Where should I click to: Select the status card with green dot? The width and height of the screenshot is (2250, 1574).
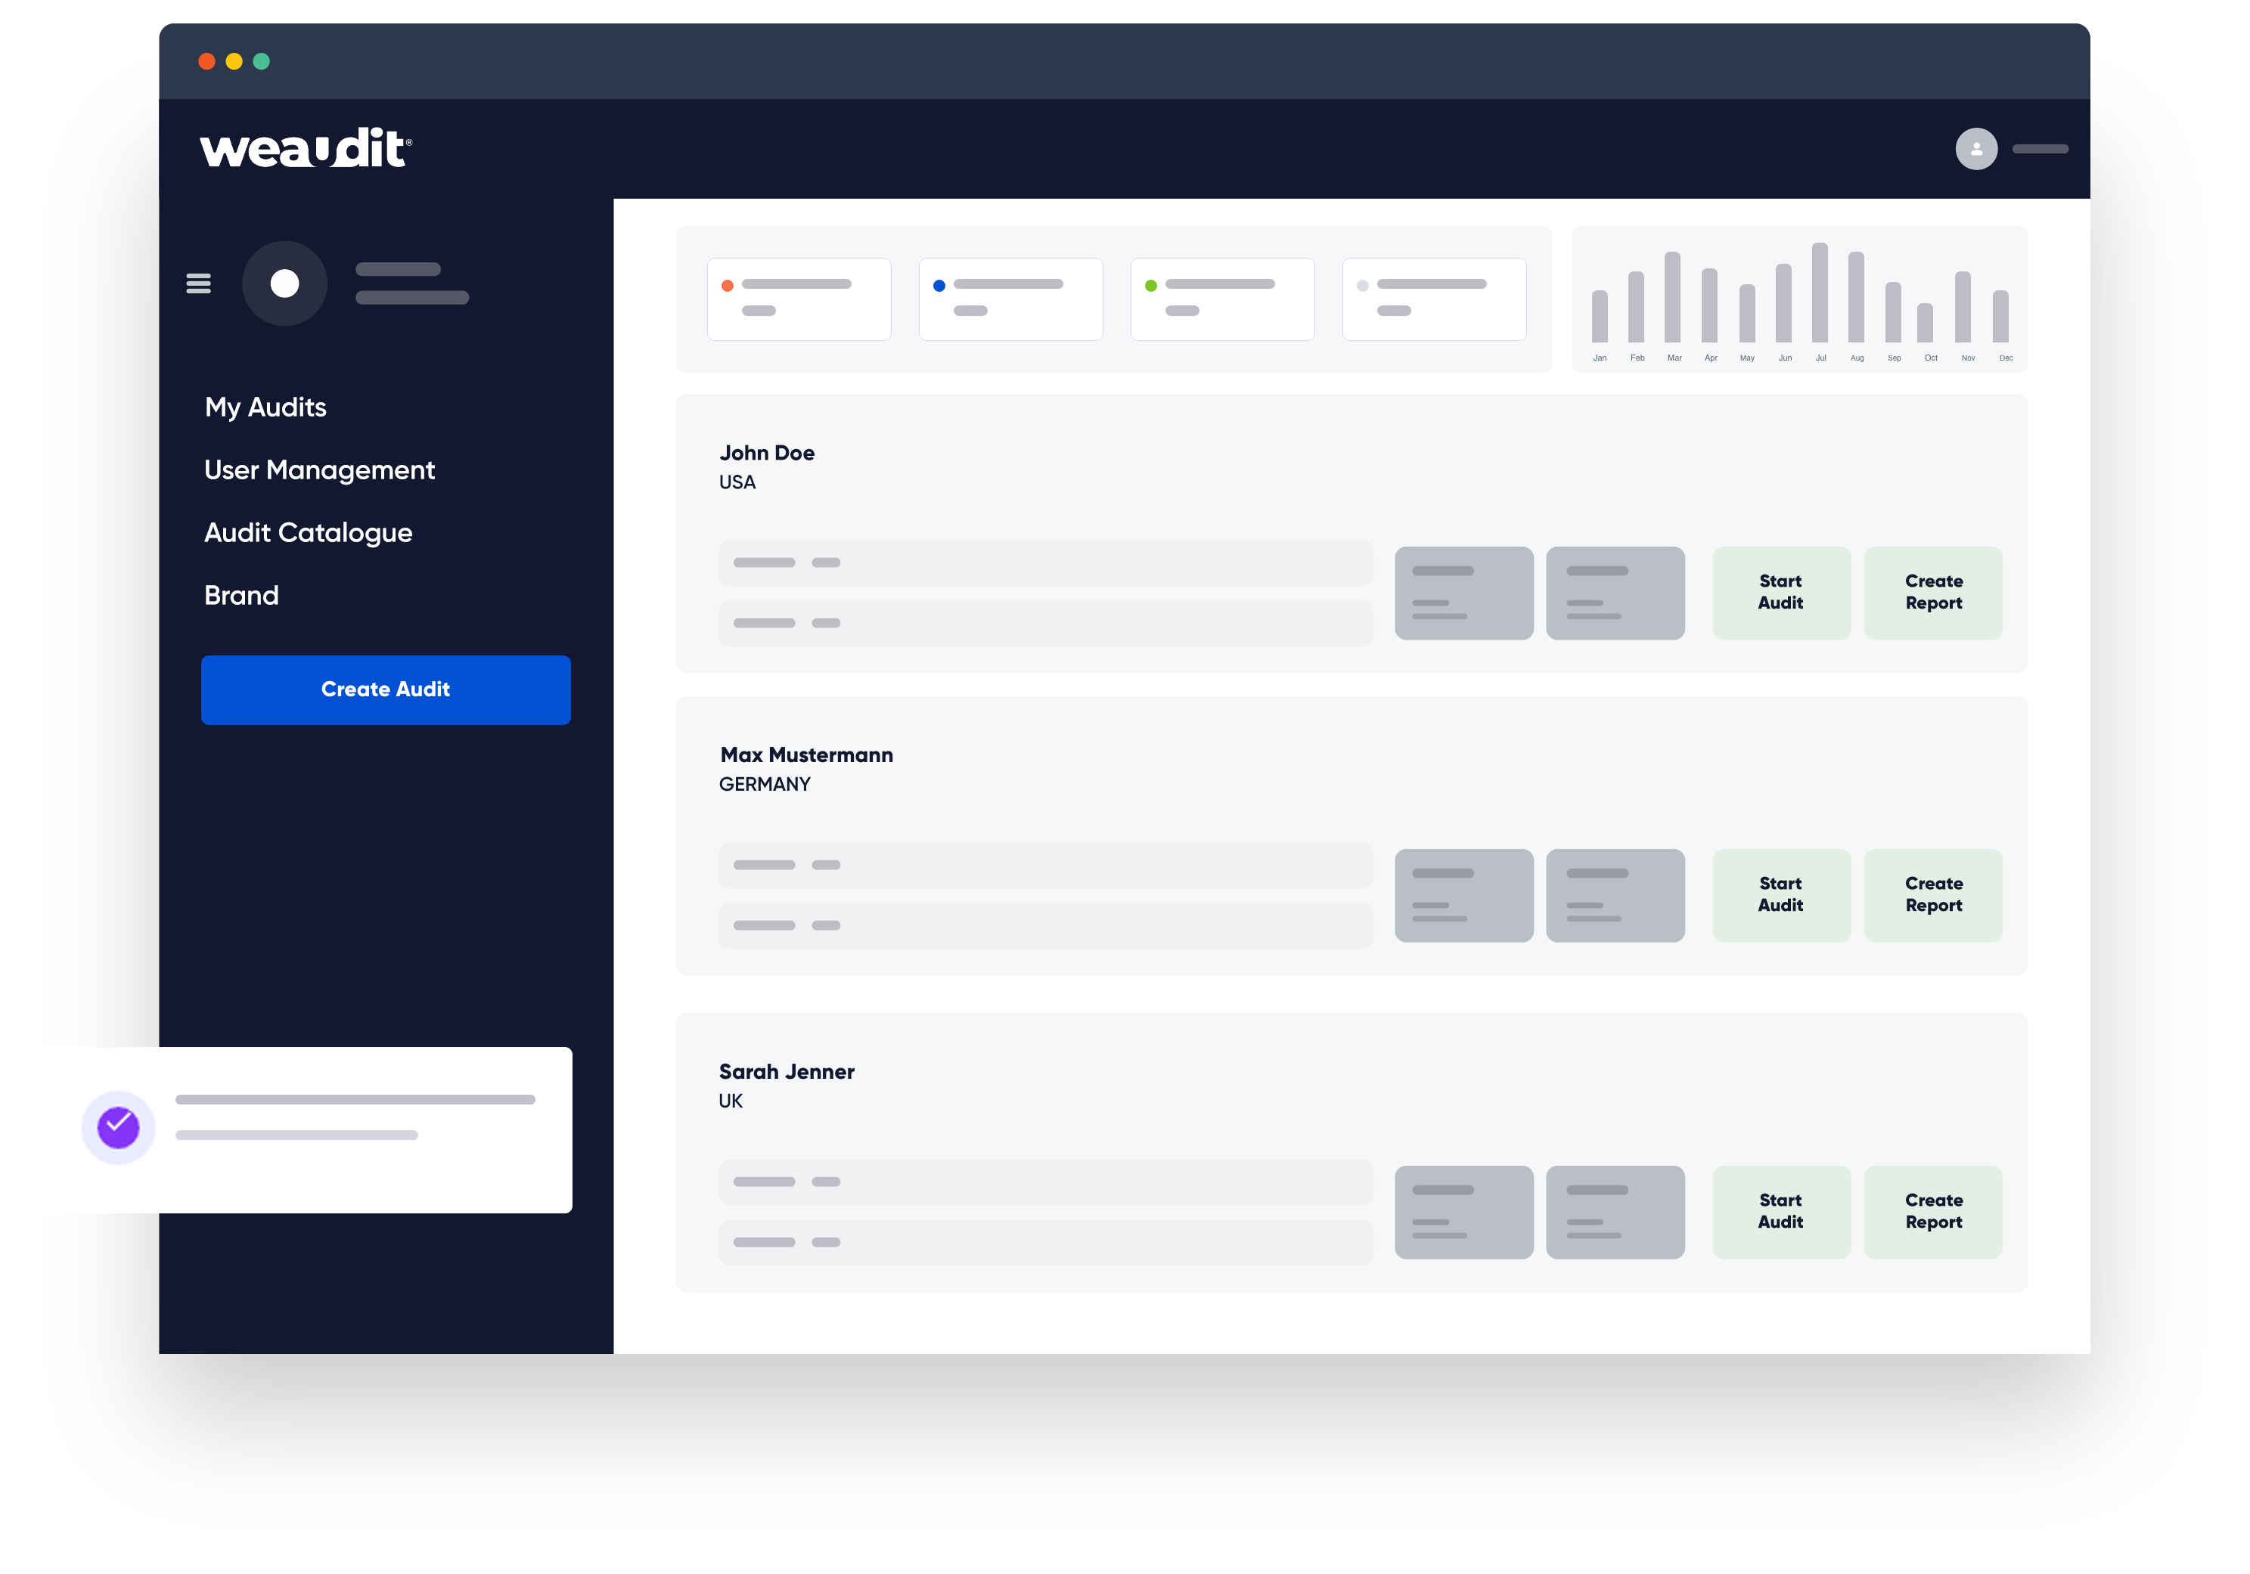[1222, 299]
